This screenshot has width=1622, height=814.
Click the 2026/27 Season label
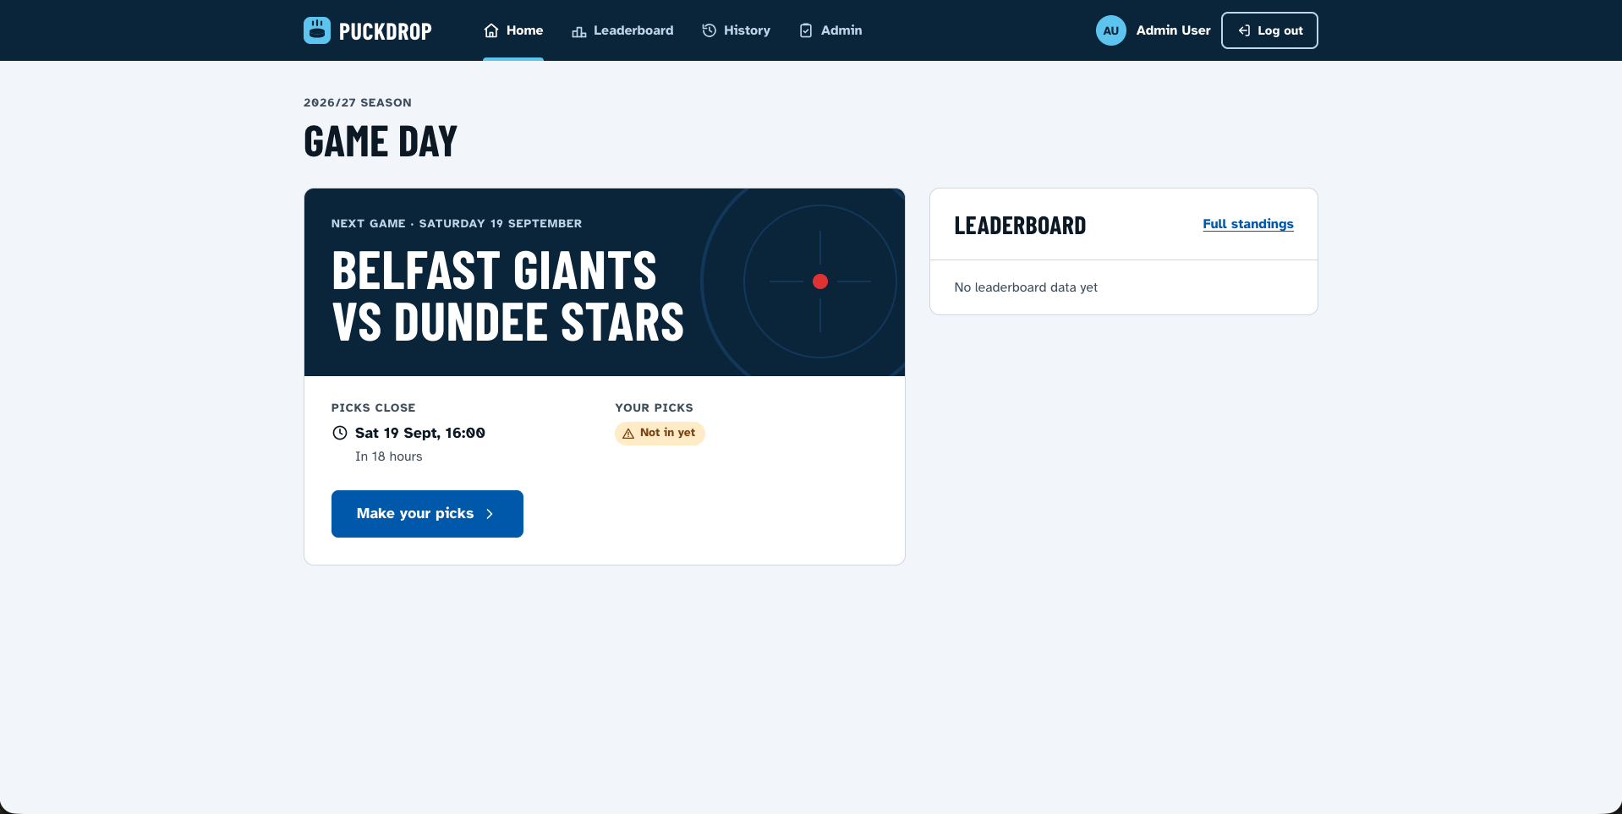click(x=358, y=102)
